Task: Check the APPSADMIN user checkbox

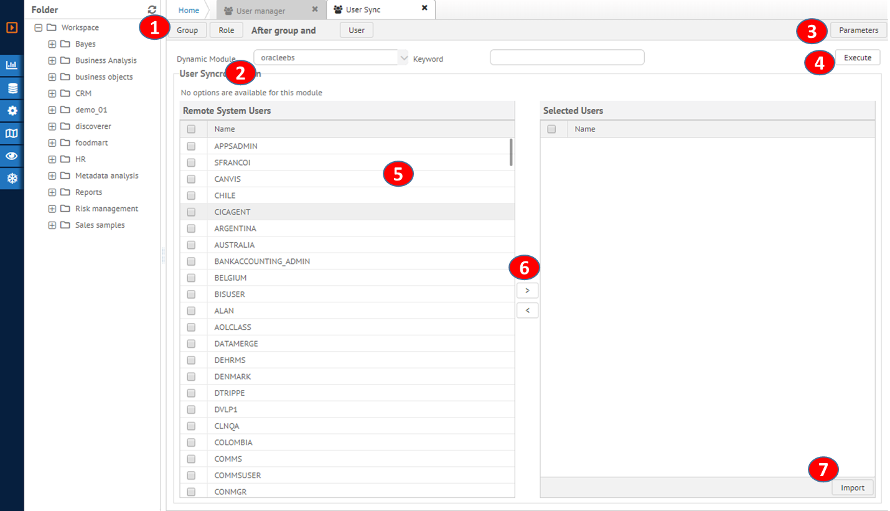Action: [191, 146]
